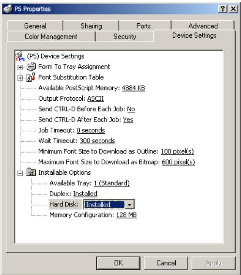The height and width of the screenshot is (275, 241).
Task: Select the Form To Tray Assignment label
Action: pos(74,67)
